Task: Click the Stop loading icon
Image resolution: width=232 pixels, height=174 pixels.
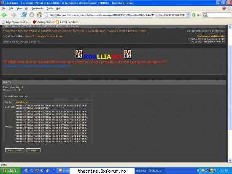Action: [32, 15]
